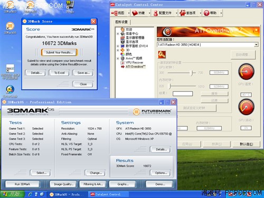Screen dimensions: 264x198
Task: Click the Select button under Tests
Action: (41, 173)
